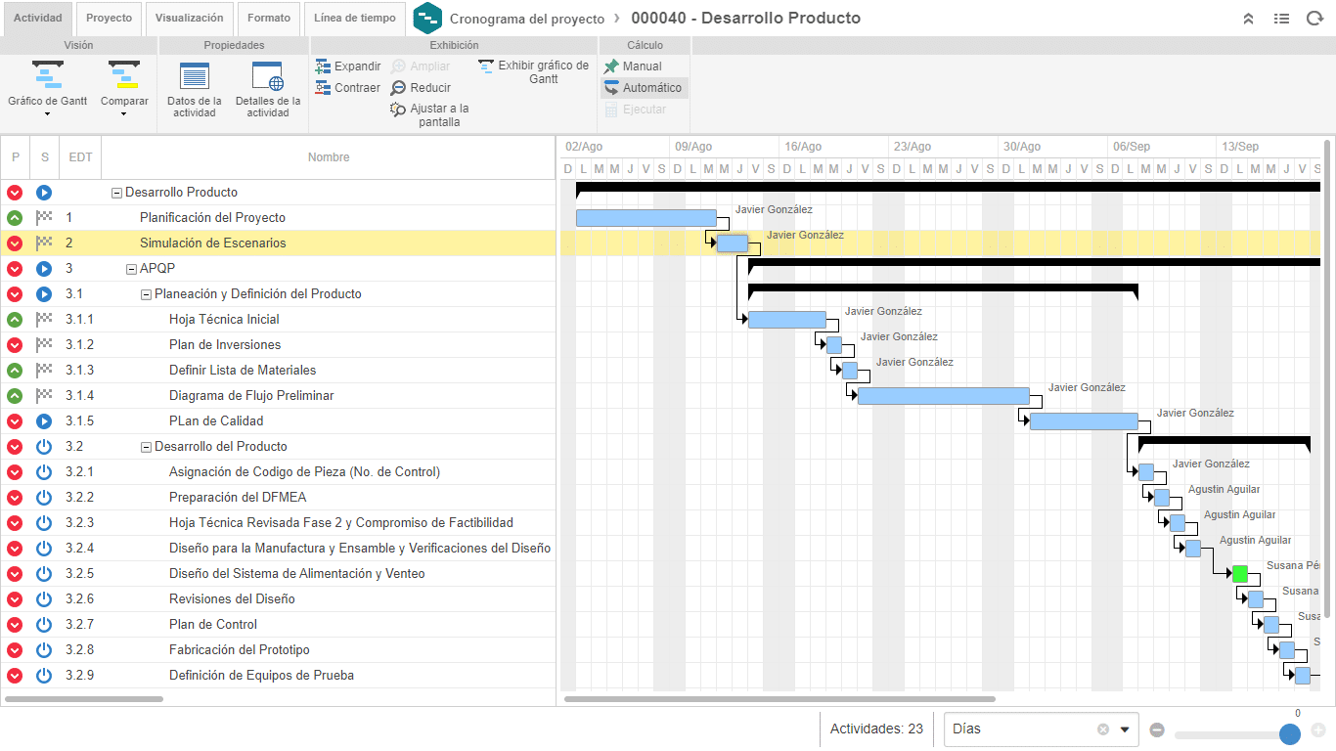Click Reducir zoom icon
This screenshot has width=1336, height=751.
398,88
